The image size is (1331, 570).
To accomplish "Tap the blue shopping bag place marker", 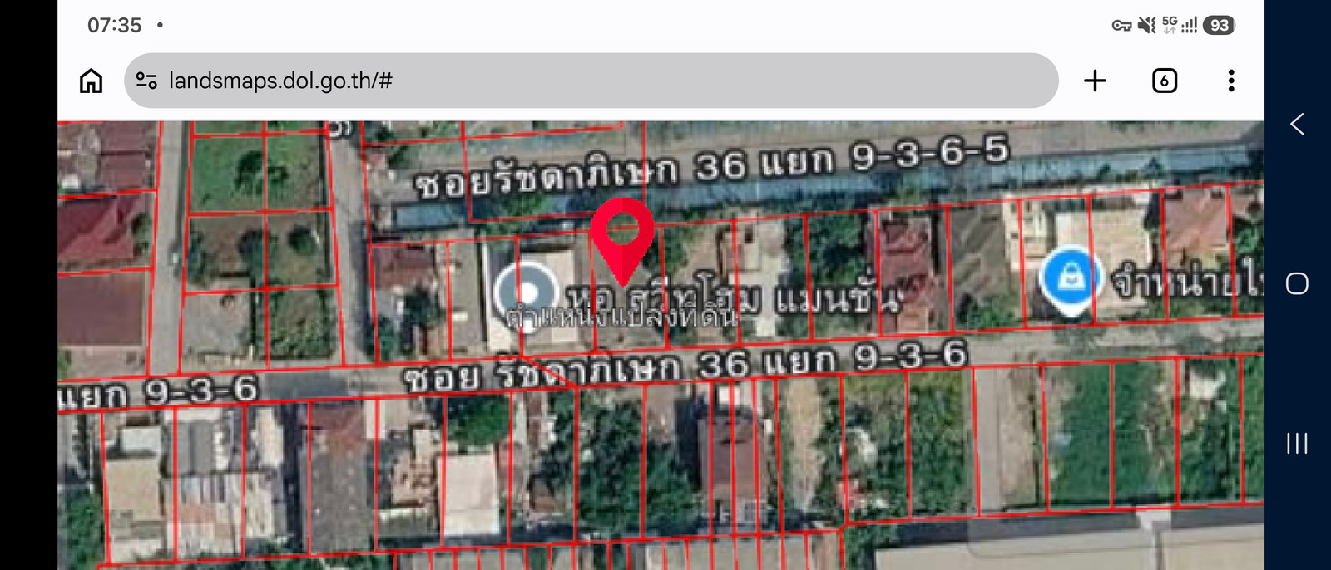I will click(1071, 281).
